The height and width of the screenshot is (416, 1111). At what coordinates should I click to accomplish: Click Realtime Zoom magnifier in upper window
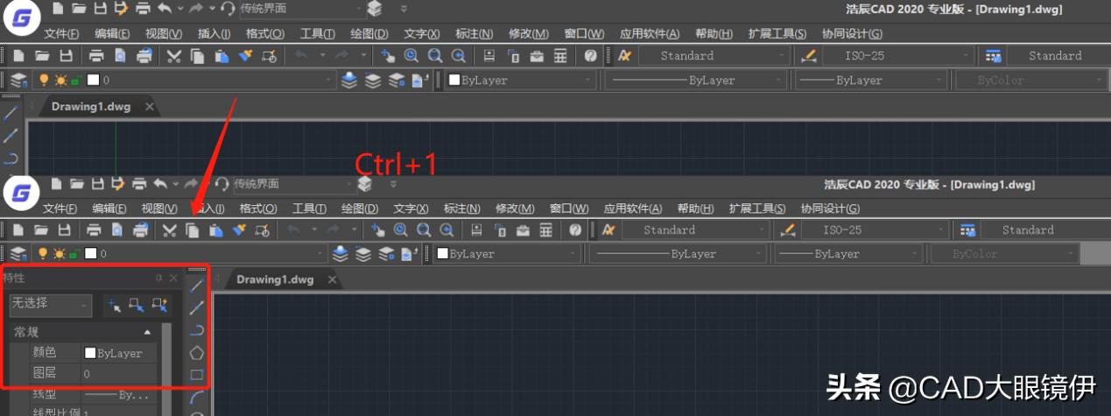[x=411, y=55]
